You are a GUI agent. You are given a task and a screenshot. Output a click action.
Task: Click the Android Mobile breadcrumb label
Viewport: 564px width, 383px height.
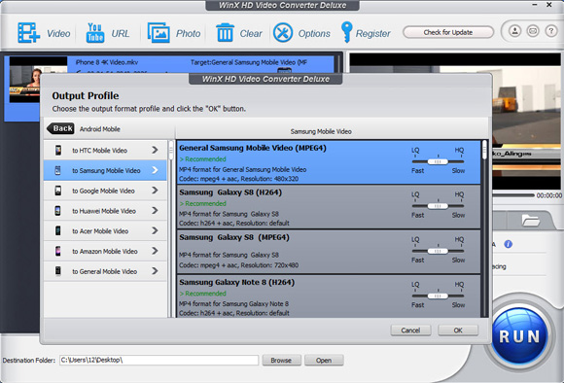tap(100, 129)
